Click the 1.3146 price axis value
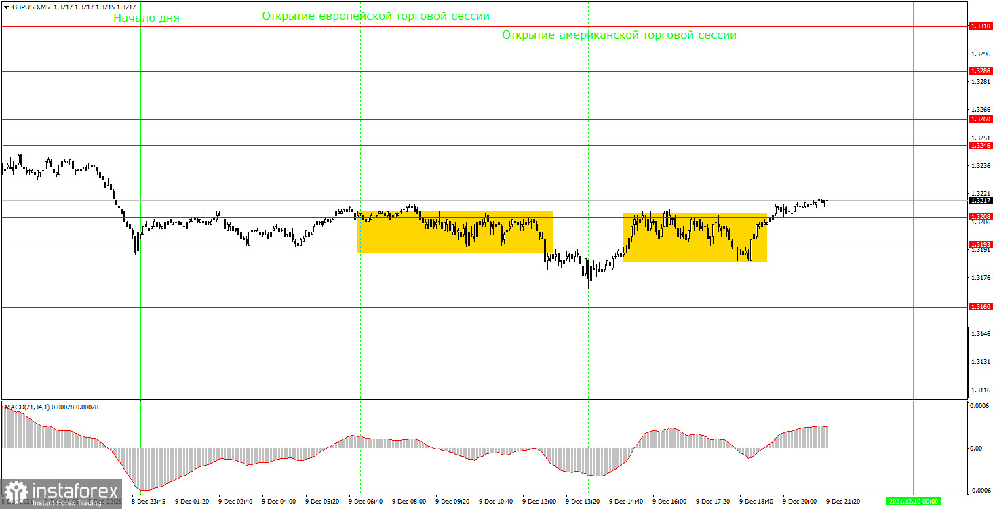This screenshot has height=509, width=995. click(981, 334)
